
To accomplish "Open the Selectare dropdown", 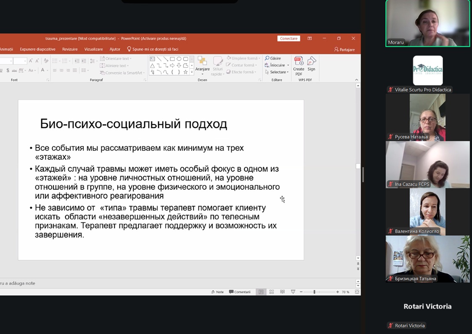I will (x=277, y=72).
